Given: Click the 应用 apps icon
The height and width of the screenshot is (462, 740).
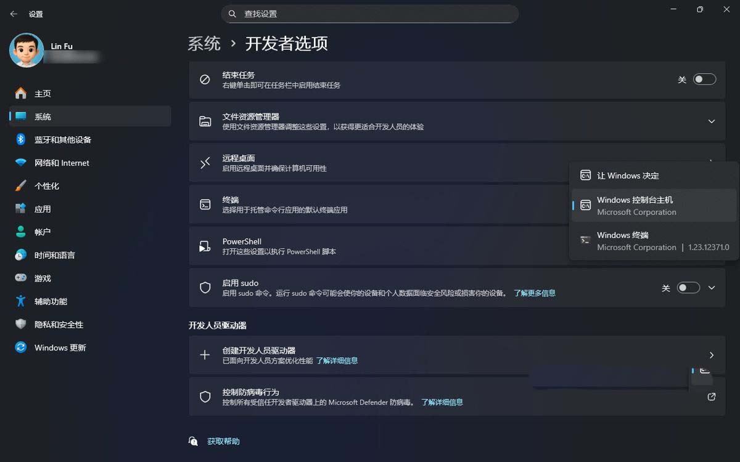Looking at the screenshot, I should pyautogui.click(x=21, y=209).
